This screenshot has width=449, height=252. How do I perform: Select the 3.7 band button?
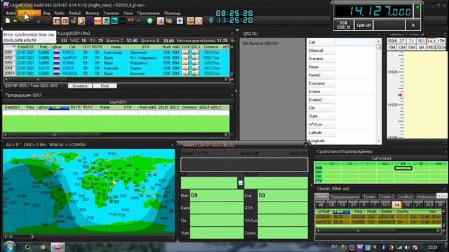pyautogui.click(x=402, y=41)
